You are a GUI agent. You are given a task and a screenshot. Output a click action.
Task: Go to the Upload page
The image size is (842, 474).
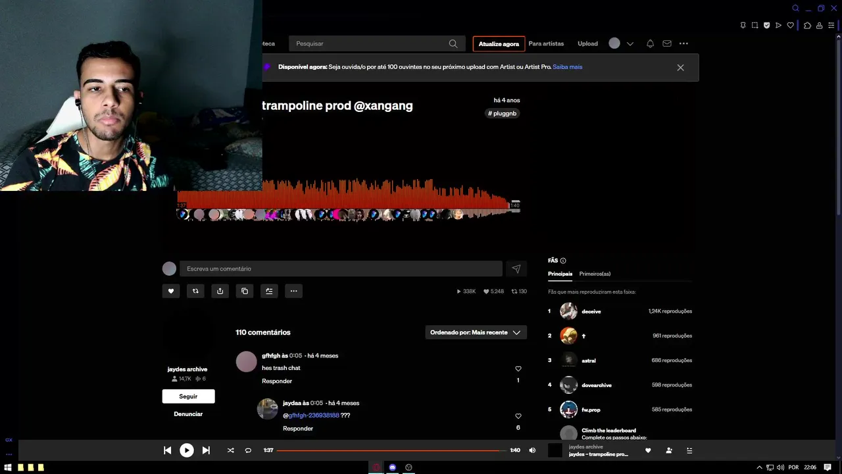click(x=587, y=43)
